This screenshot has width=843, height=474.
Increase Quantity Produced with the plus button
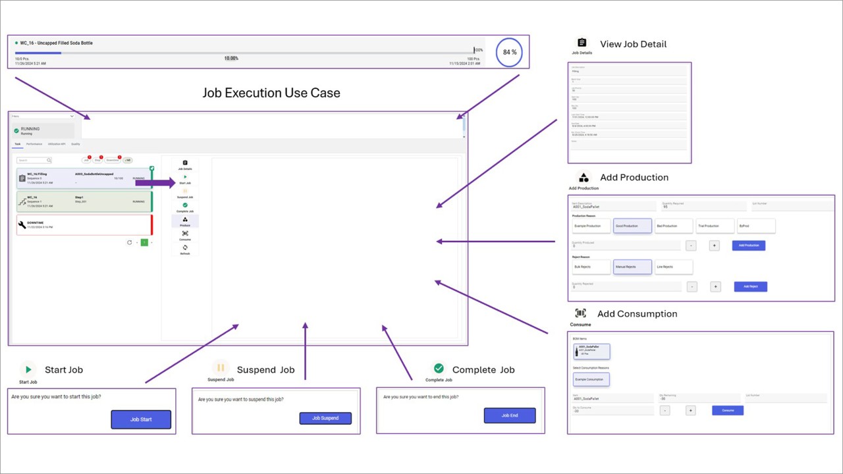[x=715, y=246]
